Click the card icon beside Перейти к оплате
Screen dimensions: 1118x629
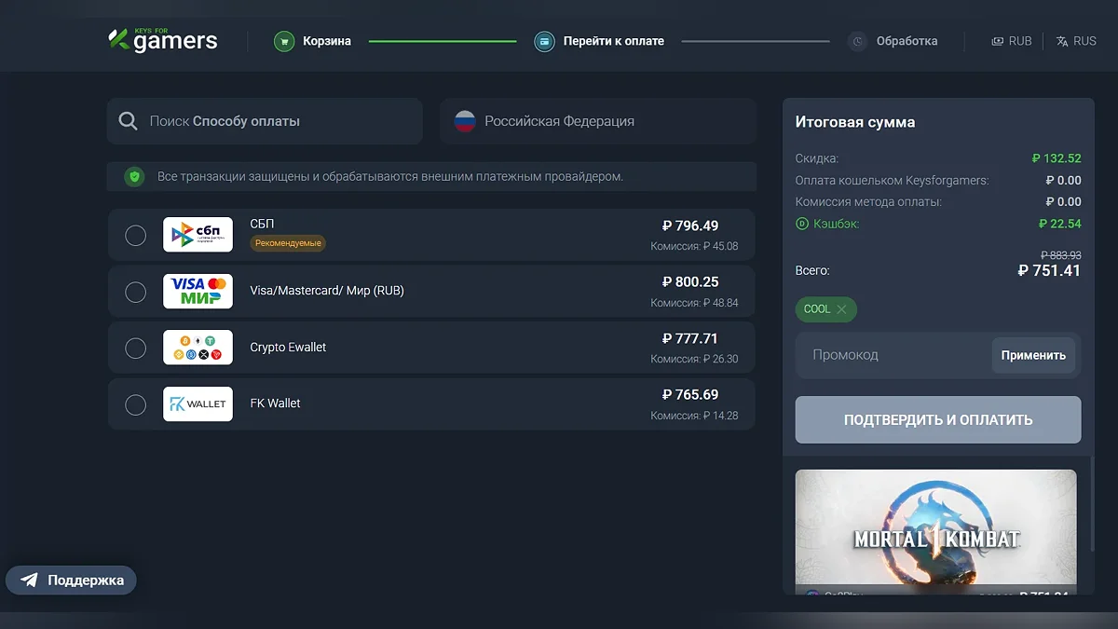click(x=544, y=41)
